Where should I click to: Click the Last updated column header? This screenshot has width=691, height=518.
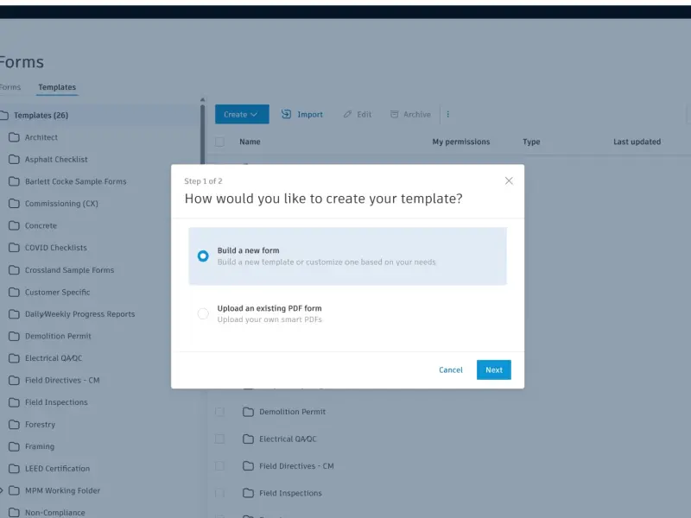coord(637,142)
